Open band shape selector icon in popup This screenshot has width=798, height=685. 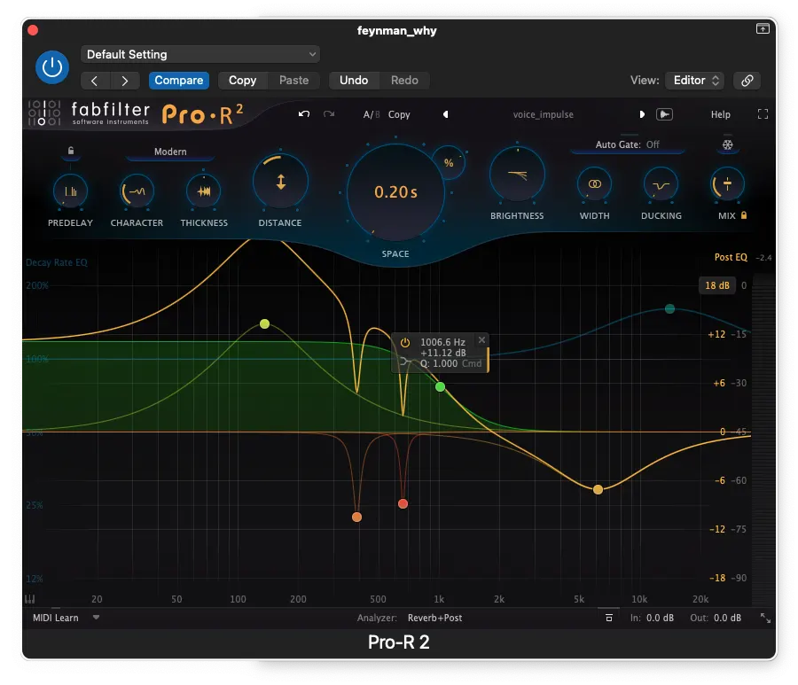pyautogui.click(x=406, y=362)
